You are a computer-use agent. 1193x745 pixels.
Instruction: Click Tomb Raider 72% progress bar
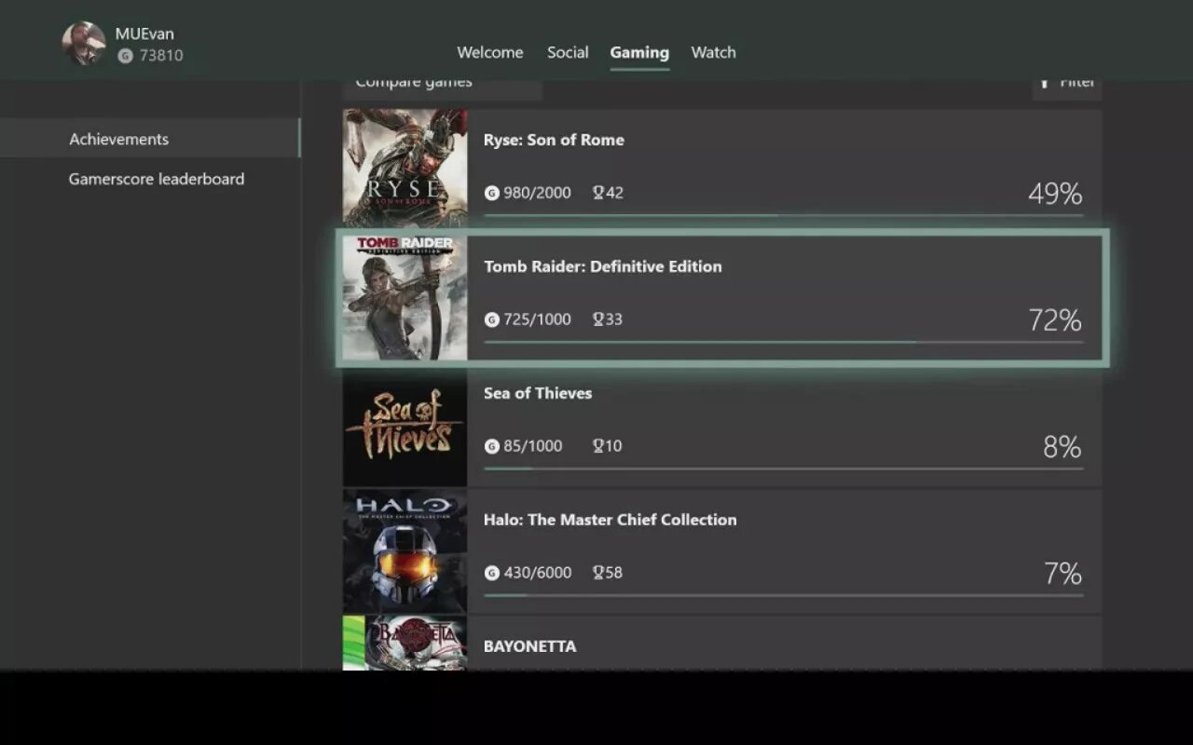[784, 343]
